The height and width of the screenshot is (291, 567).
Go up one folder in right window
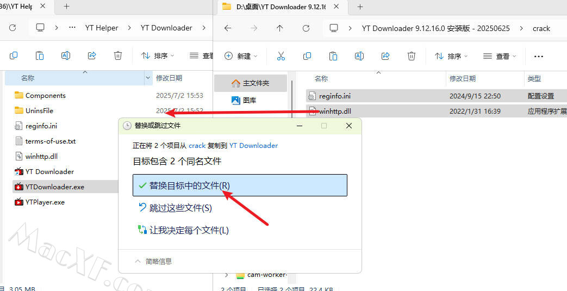(x=279, y=28)
